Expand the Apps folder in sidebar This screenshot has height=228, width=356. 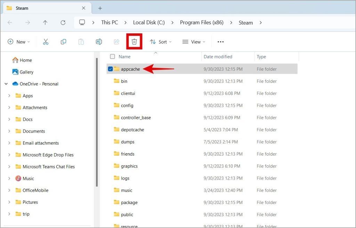pos(9,96)
